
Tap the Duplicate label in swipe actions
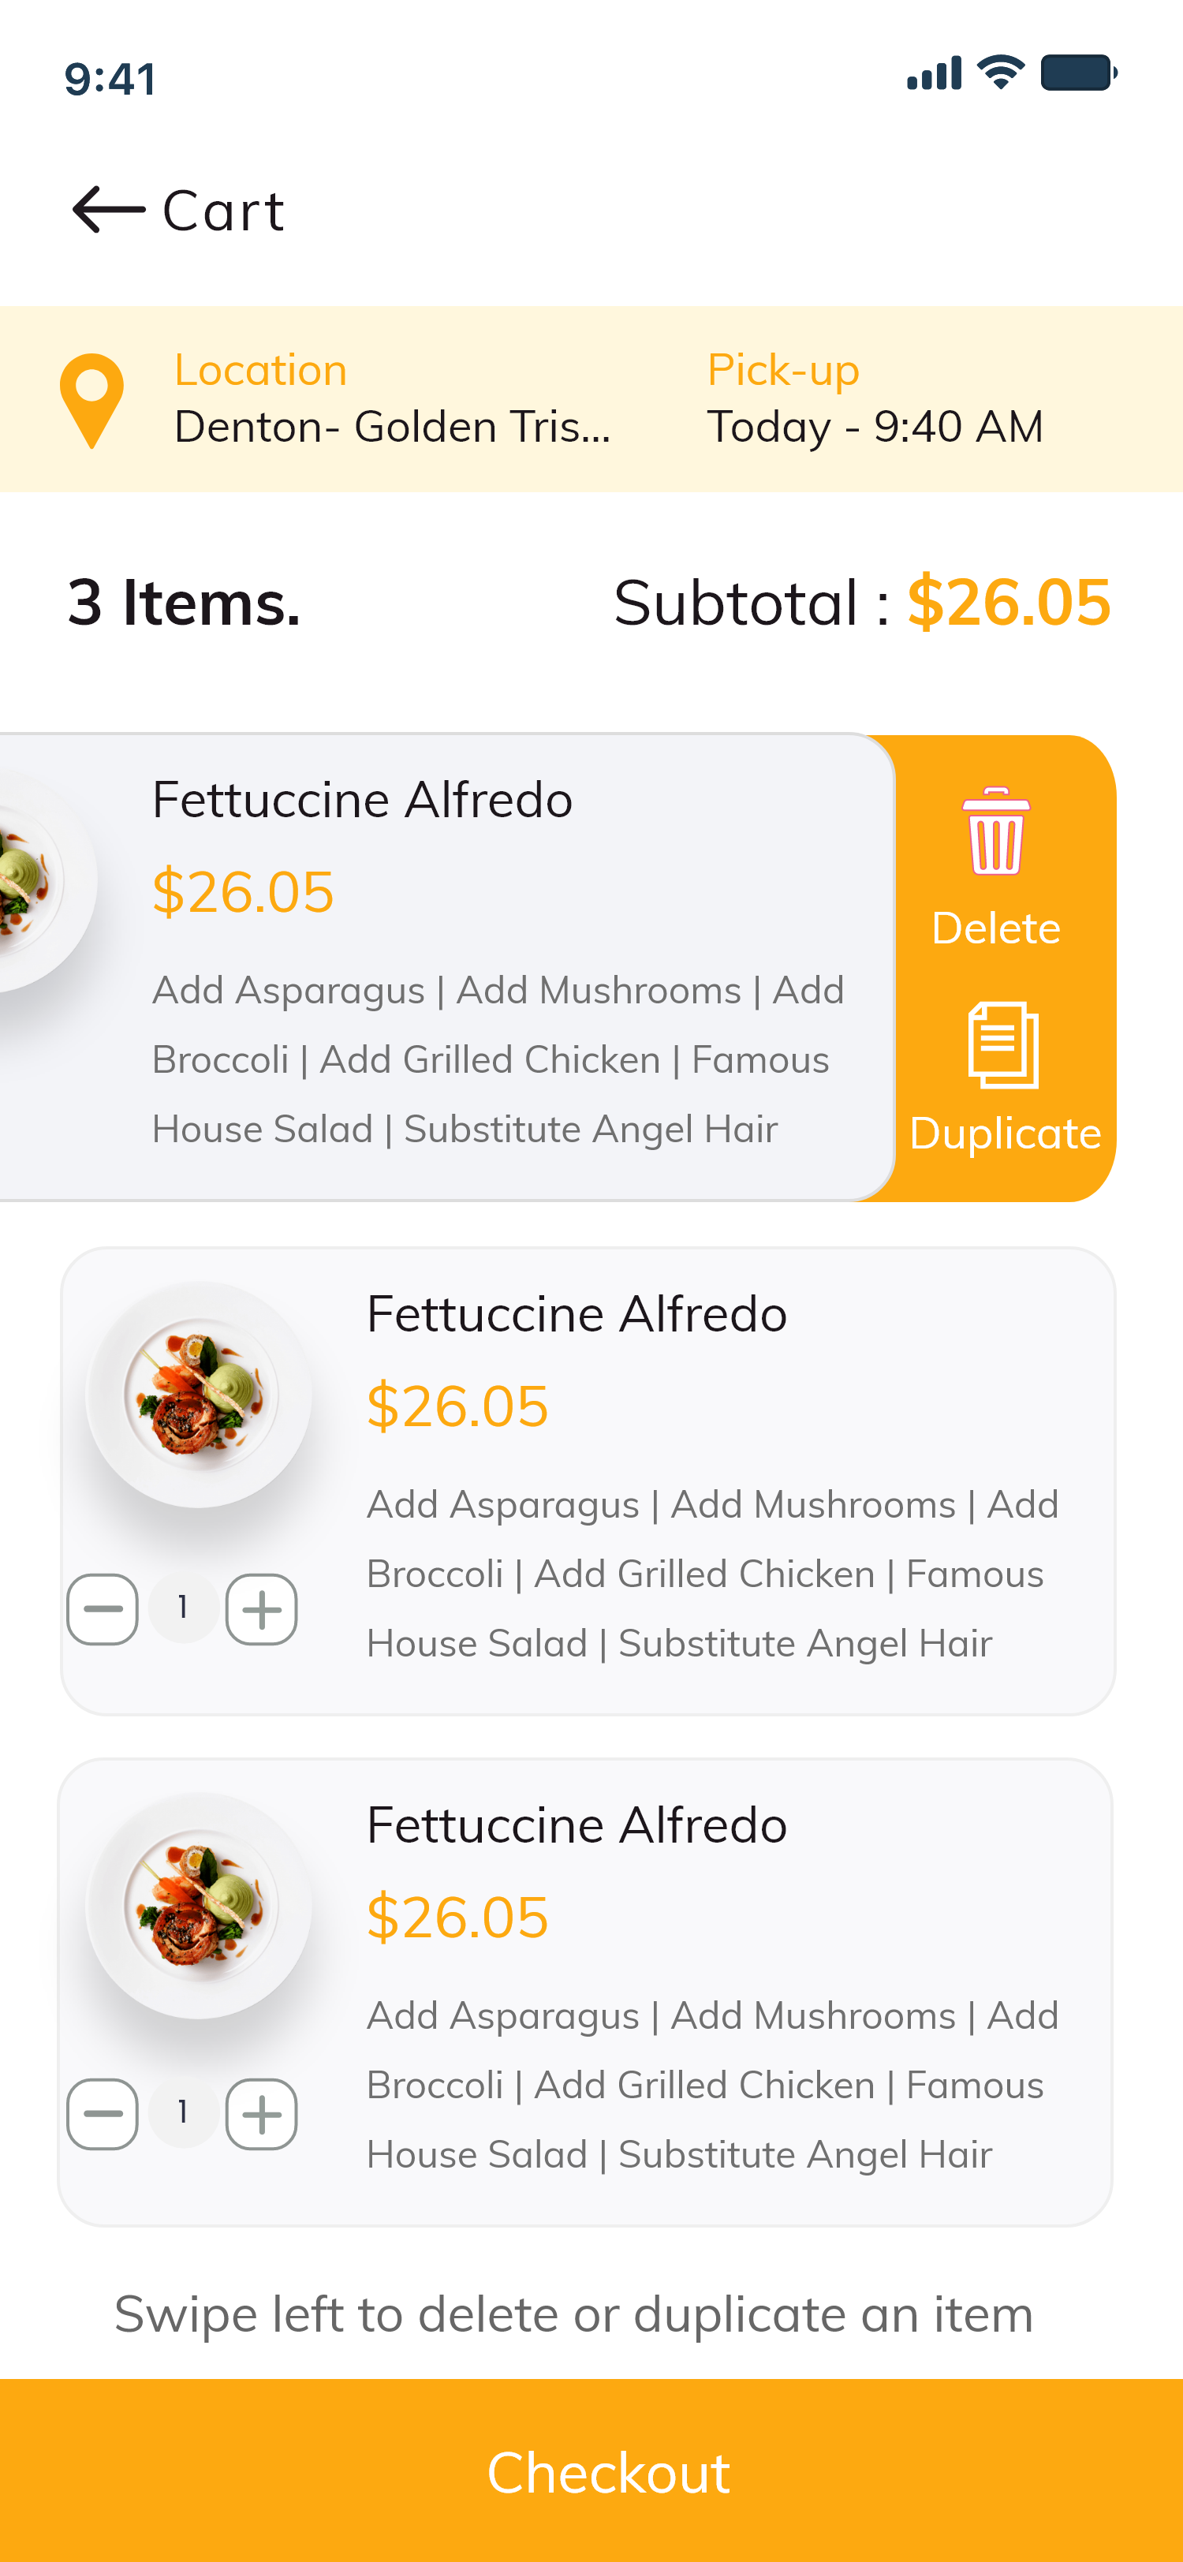(1005, 1133)
